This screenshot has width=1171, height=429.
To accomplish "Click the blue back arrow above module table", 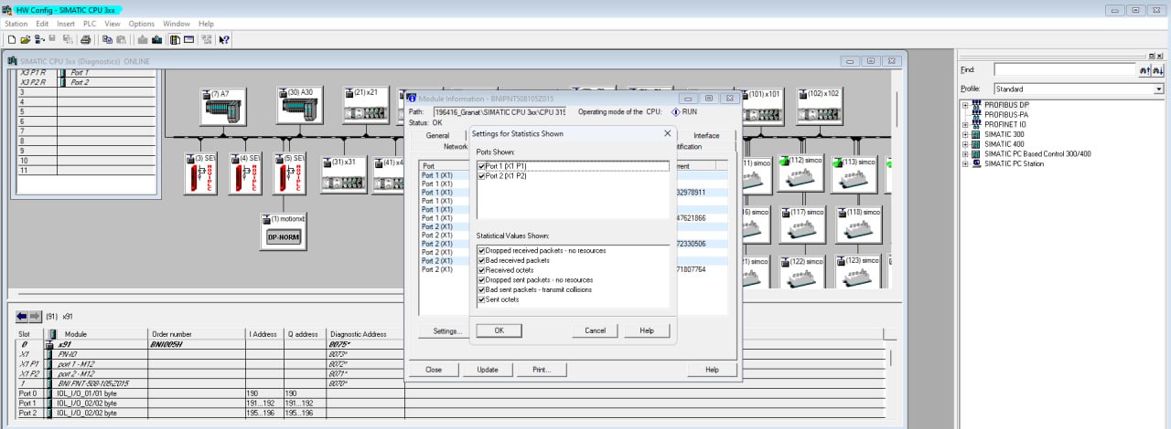I will click(22, 316).
